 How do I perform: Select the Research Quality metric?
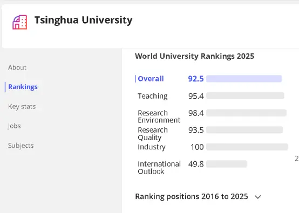pyautogui.click(x=153, y=134)
